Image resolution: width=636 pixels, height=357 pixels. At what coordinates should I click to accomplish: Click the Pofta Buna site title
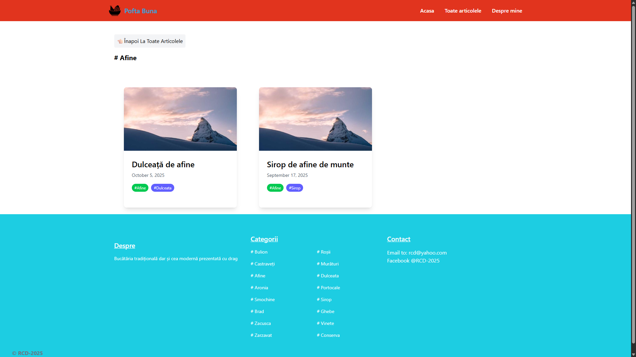coord(140,11)
